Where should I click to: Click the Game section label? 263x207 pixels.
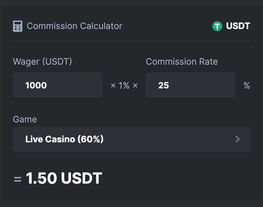click(25, 119)
